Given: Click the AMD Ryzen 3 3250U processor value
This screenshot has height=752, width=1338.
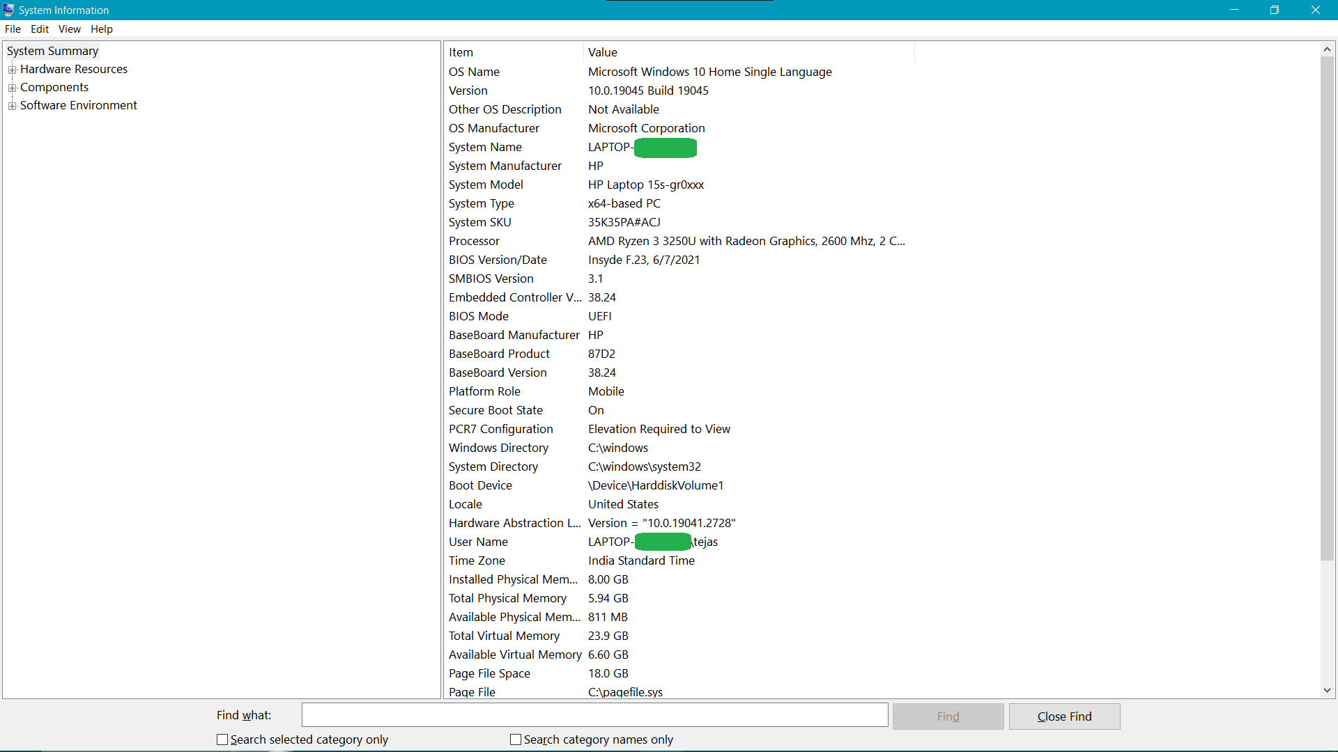Looking at the screenshot, I should click(746, 241).
